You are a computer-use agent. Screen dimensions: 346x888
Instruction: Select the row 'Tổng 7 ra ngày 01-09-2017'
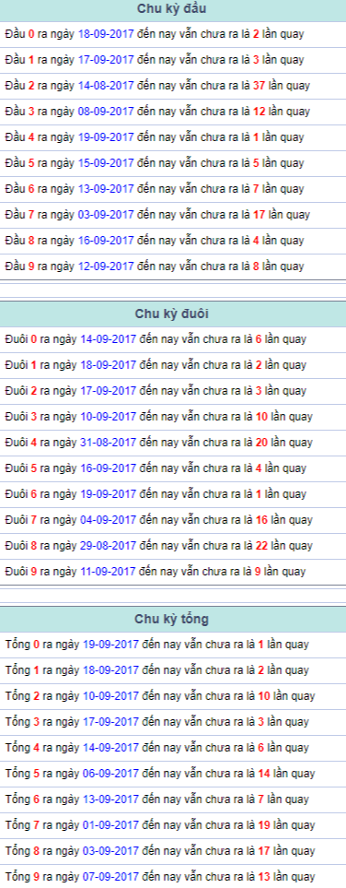[x=173, y=824]
